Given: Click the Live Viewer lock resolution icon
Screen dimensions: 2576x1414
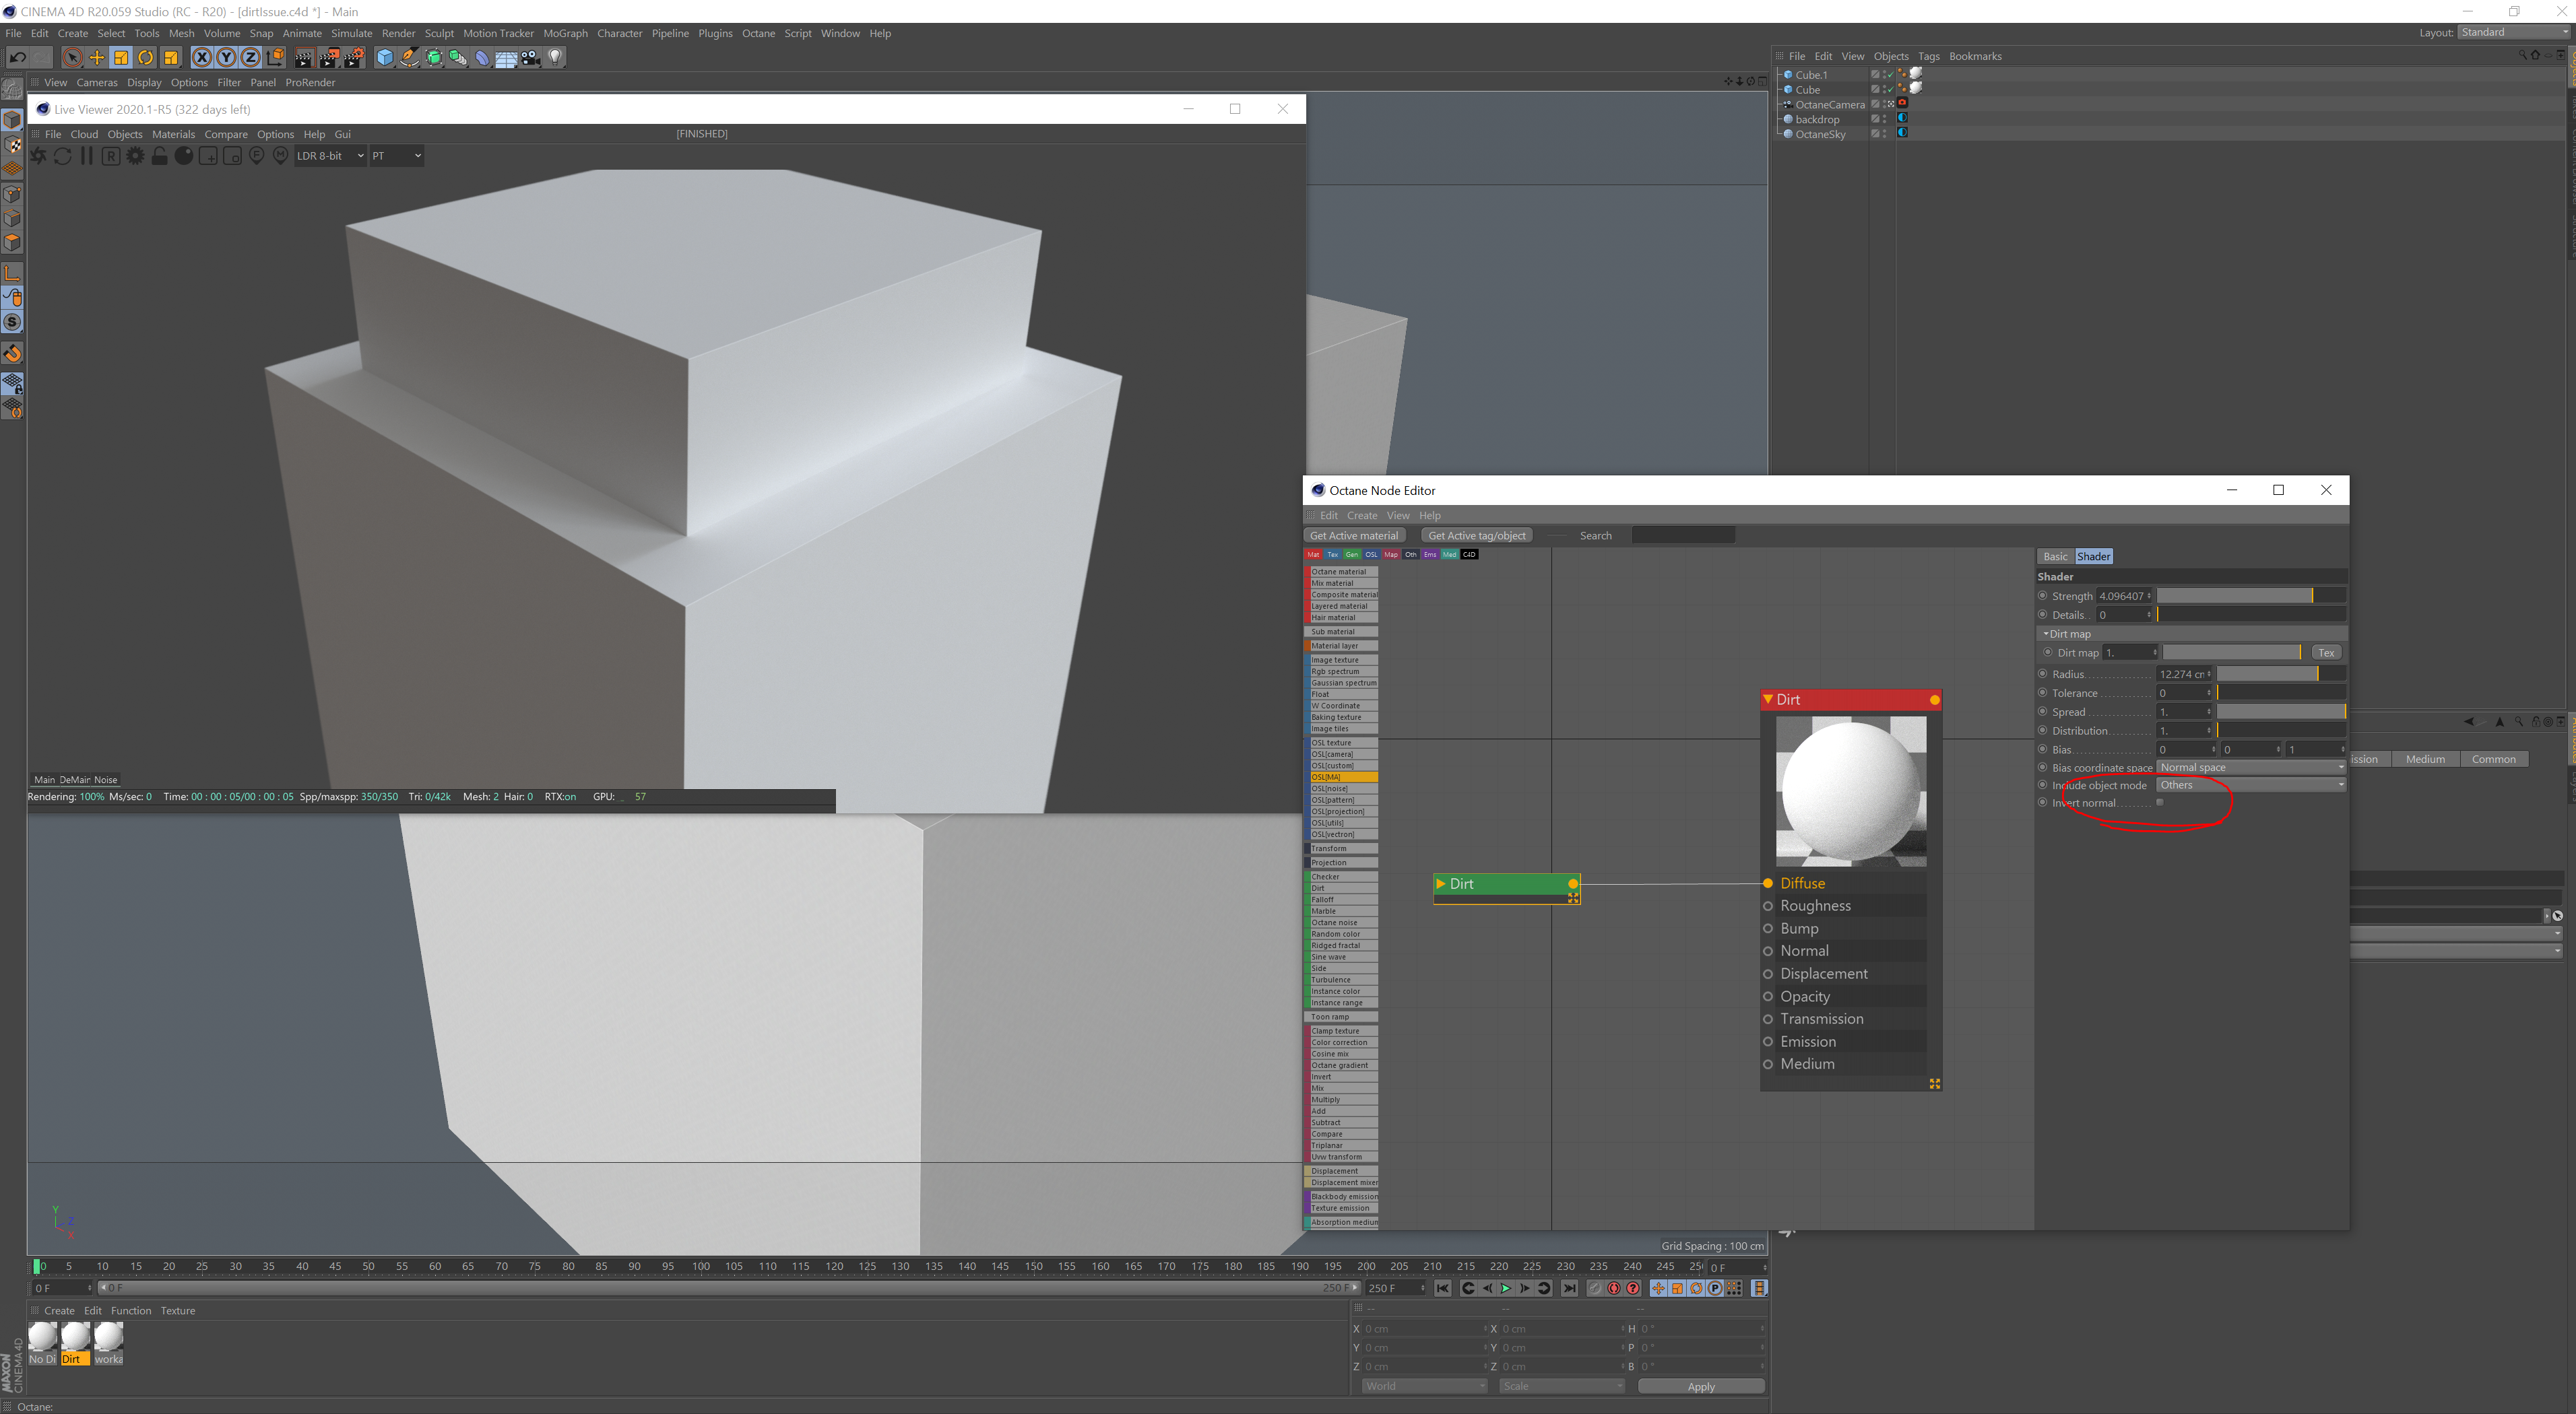Looking at the screenshot, I should click(x=159, y=156).
